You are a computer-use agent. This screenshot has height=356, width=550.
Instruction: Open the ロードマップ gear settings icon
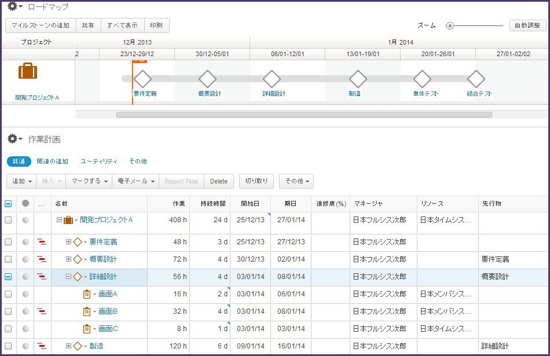point(13,6)
